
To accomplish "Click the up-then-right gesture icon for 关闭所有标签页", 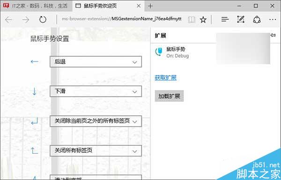I will pyautogui.click(x=35, y=150).
